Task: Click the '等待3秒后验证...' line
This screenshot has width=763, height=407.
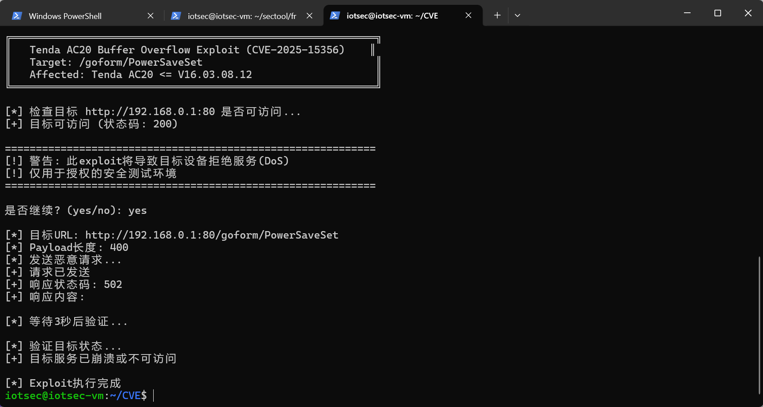Action: point(66,321)
